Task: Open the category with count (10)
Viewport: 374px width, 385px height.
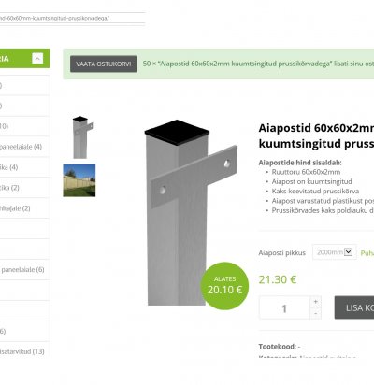Action: [x=4, y=126]
